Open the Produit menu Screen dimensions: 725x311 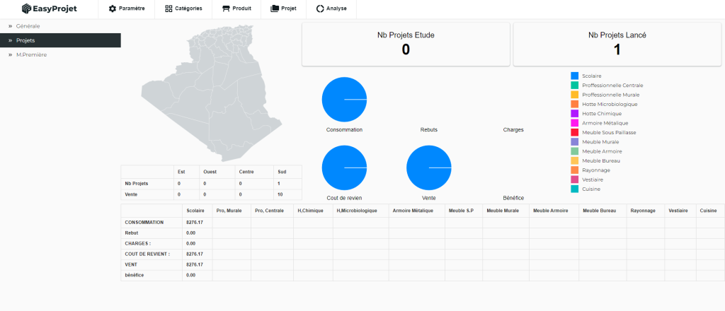coord(236,9)
